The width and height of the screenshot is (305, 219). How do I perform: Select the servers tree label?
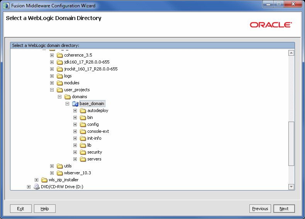[x=94, y=159]
